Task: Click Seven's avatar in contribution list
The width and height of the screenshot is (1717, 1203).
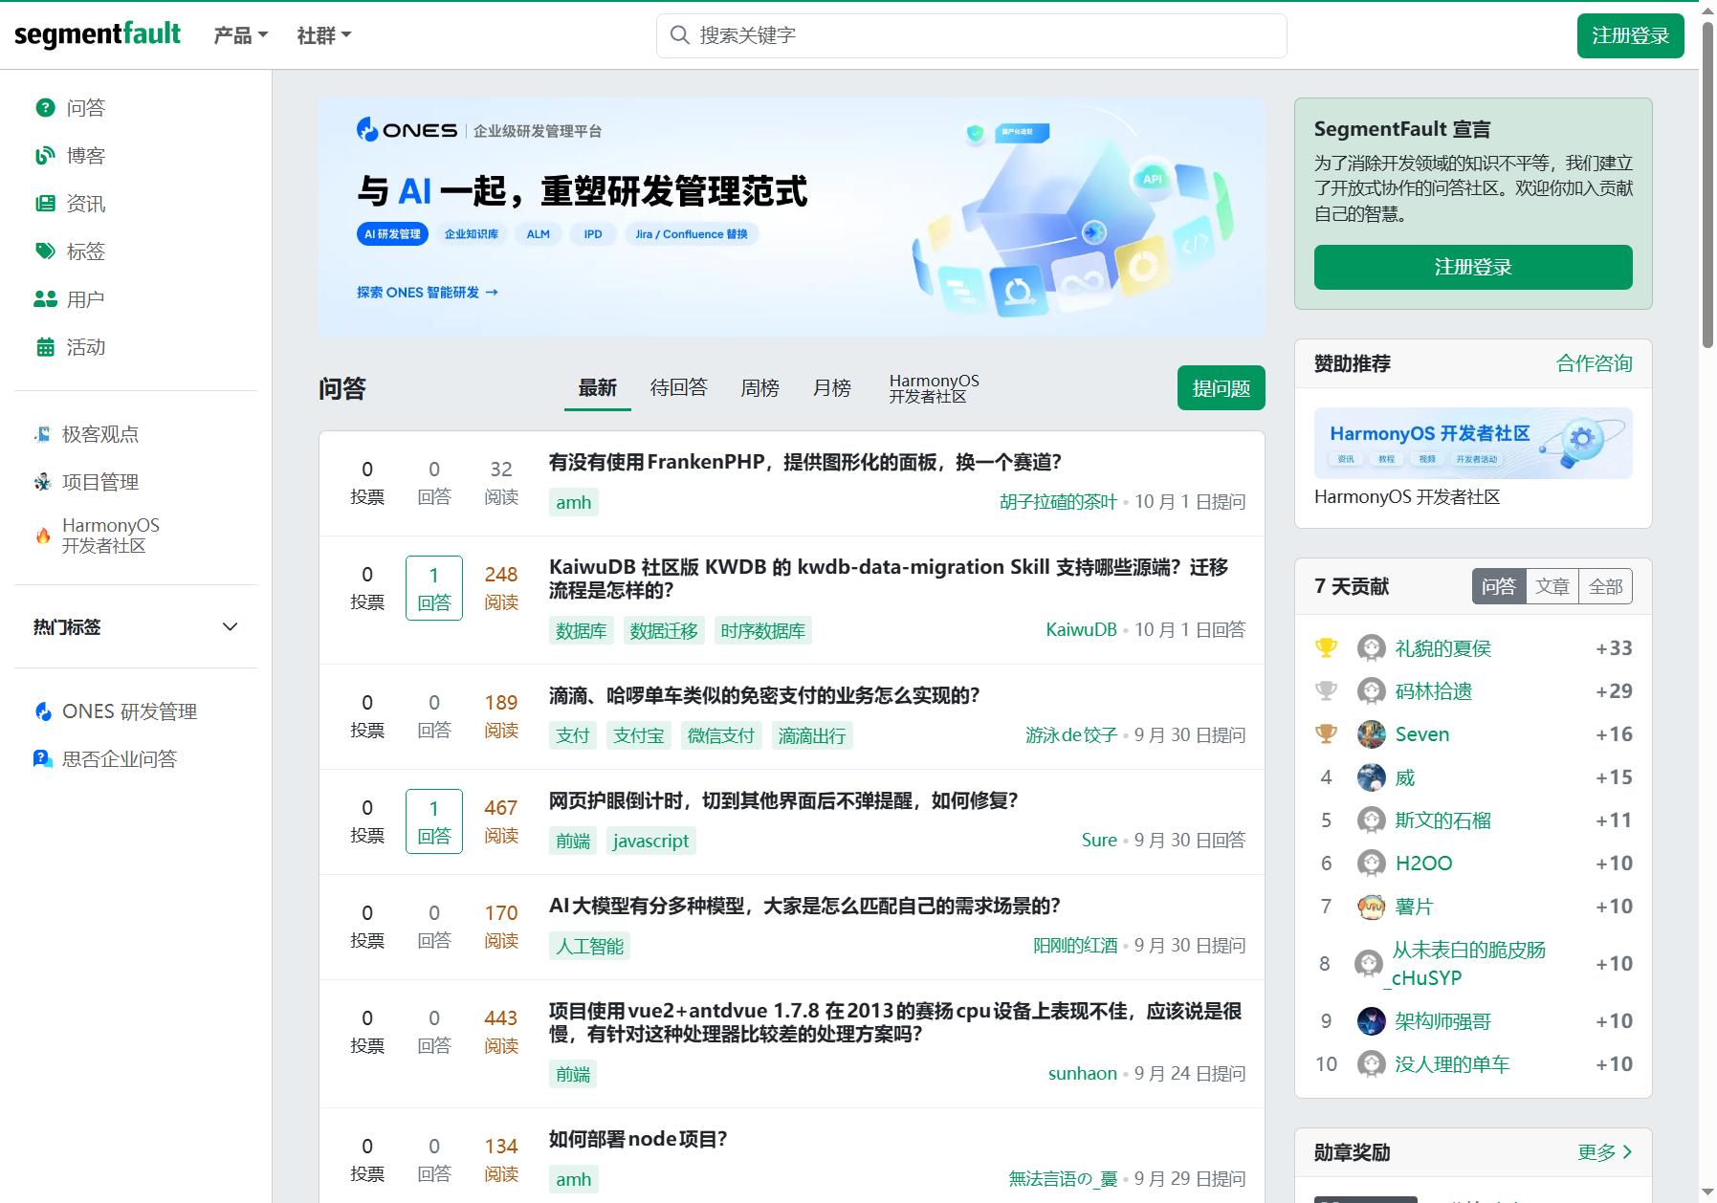Action: [x=1372, y=734]
